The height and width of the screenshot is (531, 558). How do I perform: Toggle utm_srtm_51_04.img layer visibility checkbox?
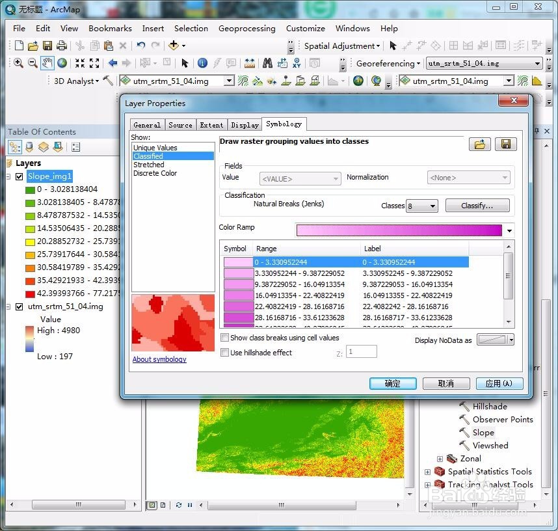coord(20,306)
